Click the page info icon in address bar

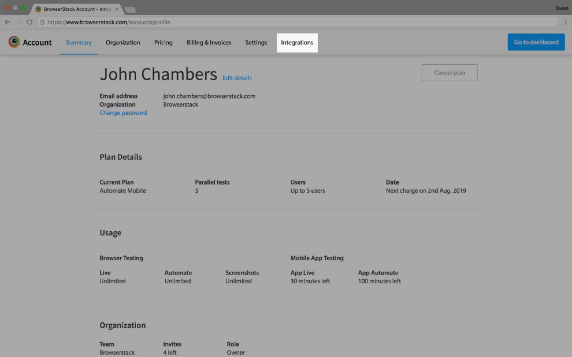pos(42,22)
